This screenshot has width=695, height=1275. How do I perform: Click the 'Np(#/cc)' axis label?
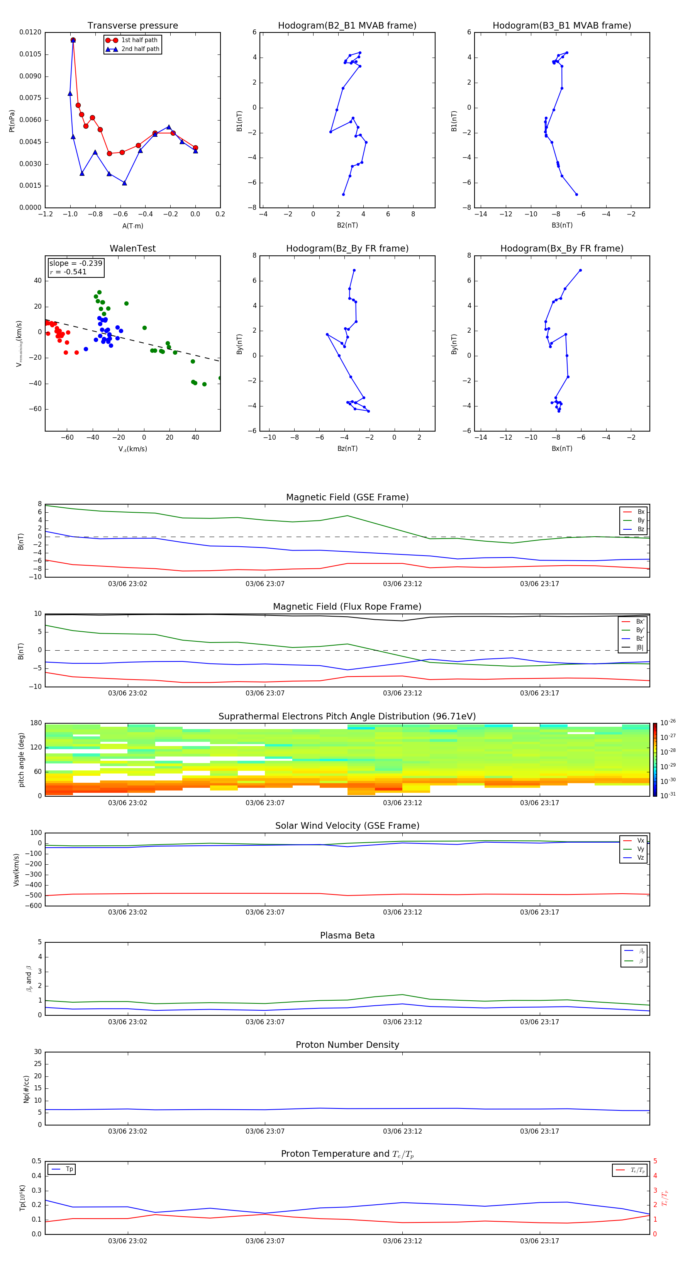26,1088
